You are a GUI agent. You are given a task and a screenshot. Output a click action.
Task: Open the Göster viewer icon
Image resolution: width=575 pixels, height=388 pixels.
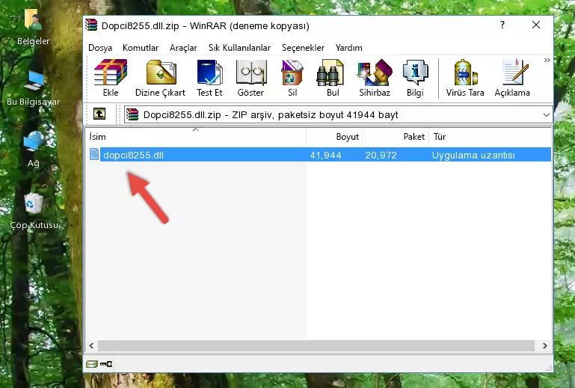pos(250,78)
